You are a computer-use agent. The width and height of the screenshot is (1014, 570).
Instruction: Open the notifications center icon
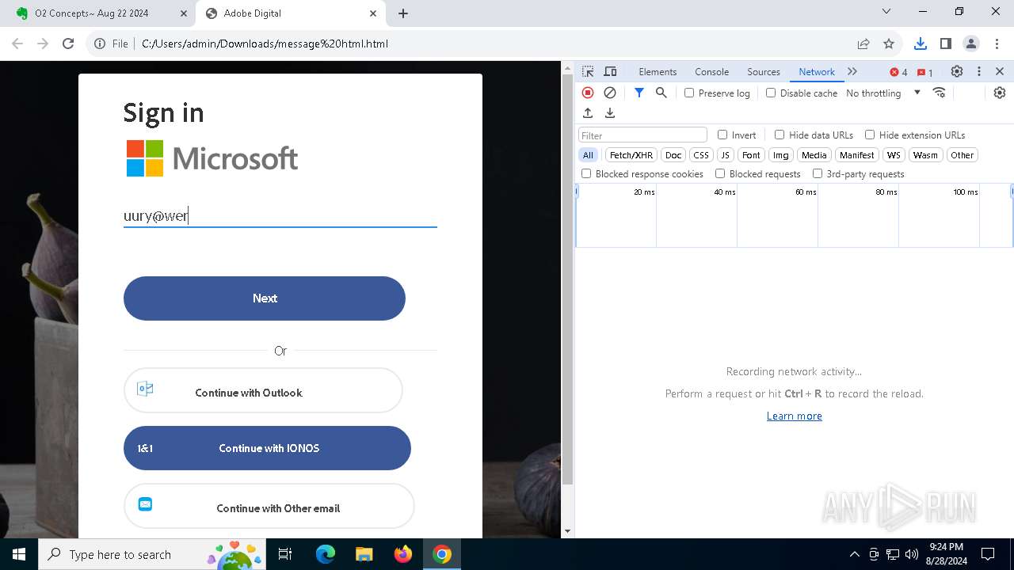(988, 554)
